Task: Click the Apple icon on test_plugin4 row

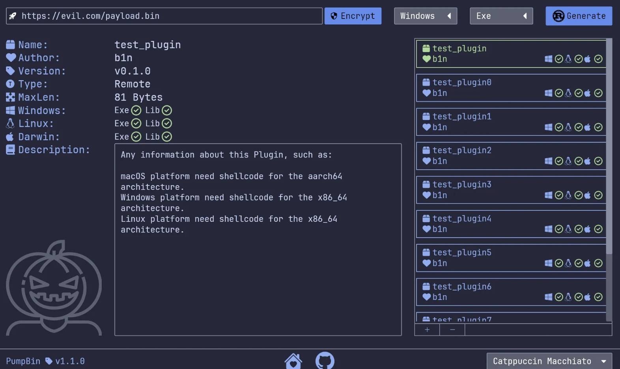Action: (x=588, y=229)
